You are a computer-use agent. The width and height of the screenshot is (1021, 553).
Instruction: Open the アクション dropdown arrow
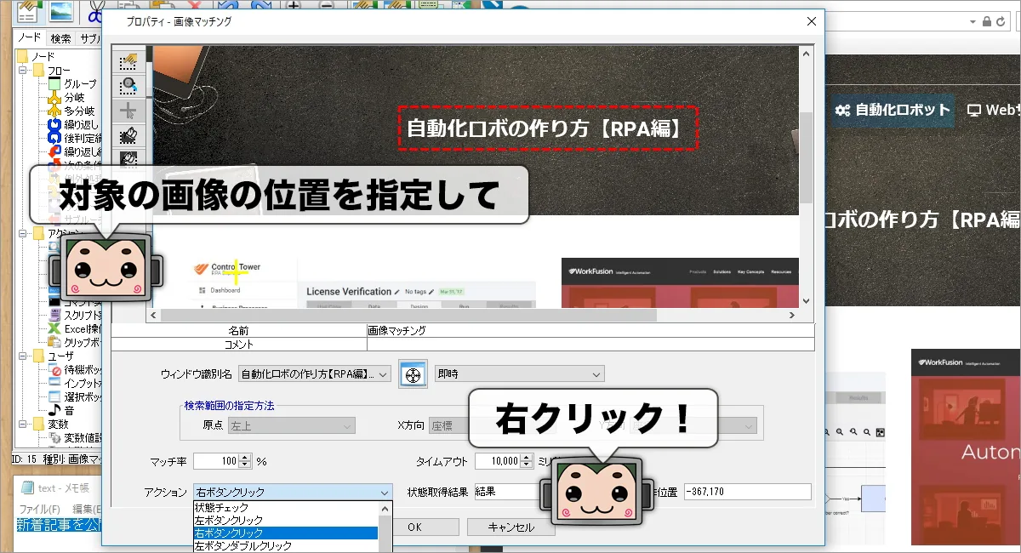click(x=384, y=493)
